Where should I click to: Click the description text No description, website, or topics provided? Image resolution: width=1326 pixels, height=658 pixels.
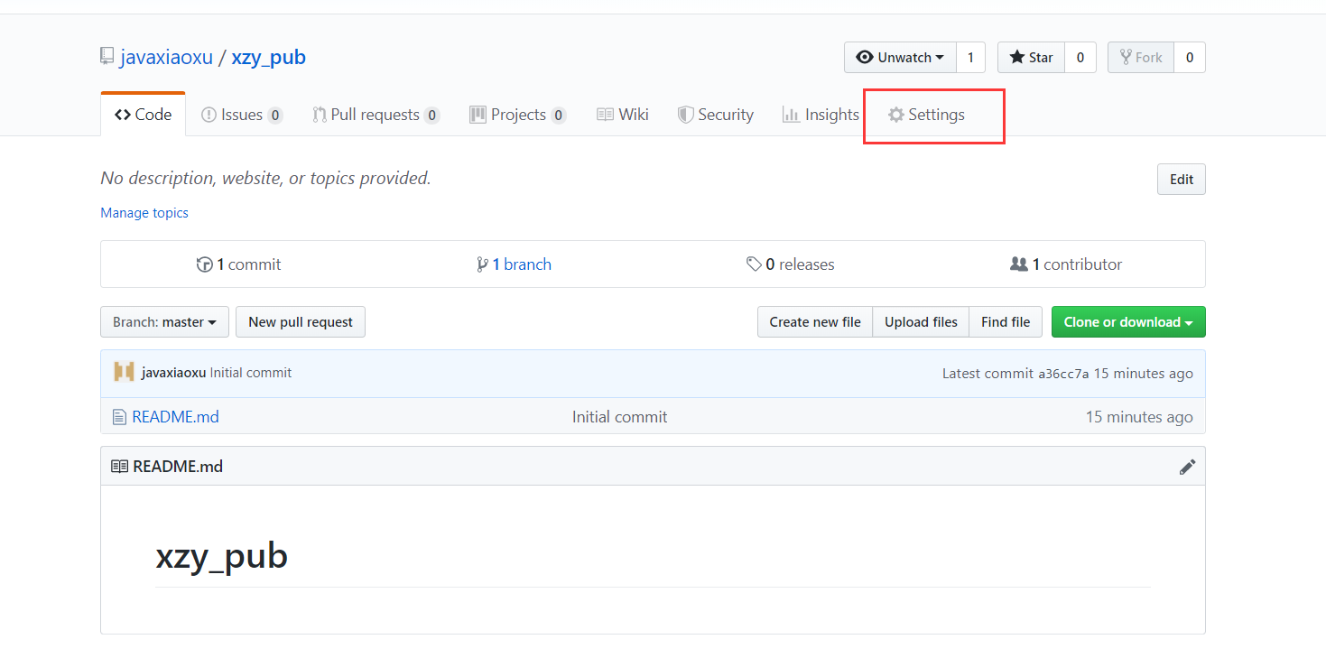(x=265, y=179)
